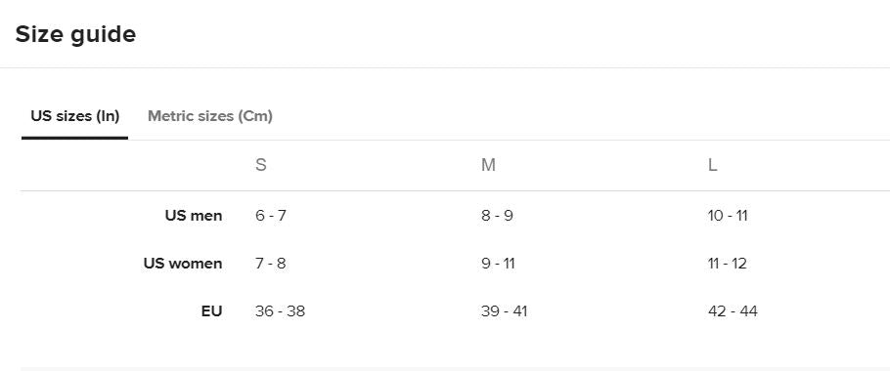
Task: Click the Size guide heading
Action: (75, 34)
